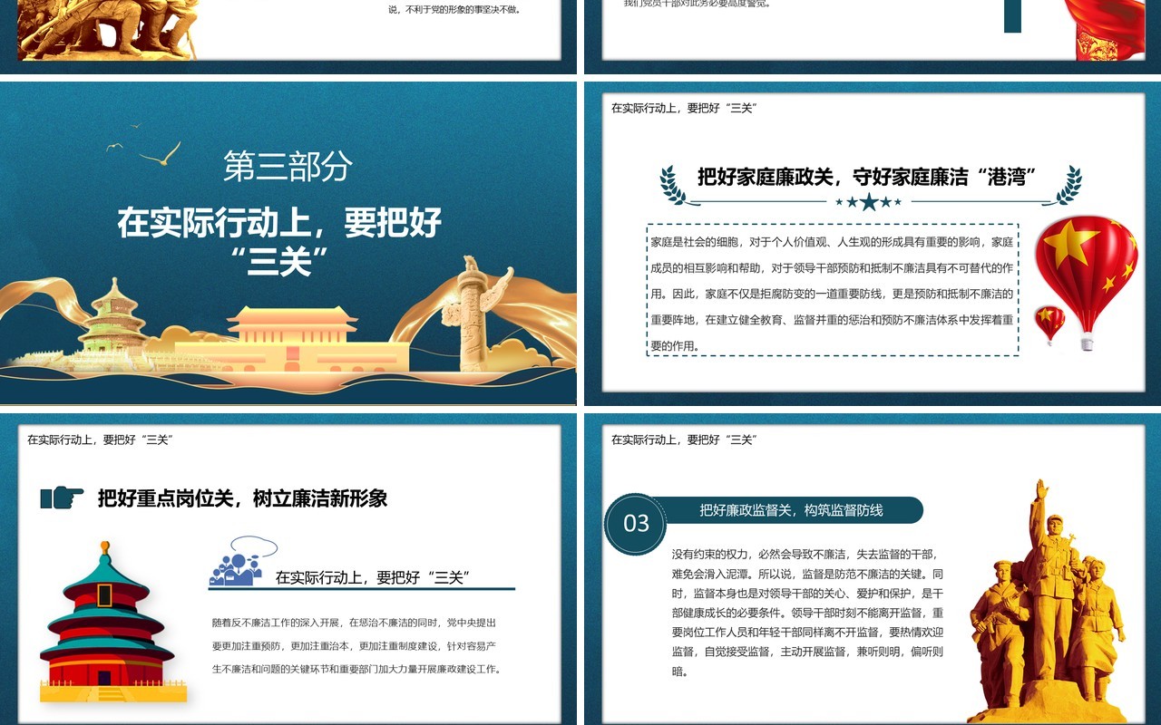Screen dimensions: 1161x725
Task: Click the underlined subtitle beside the people icon
Action: 371,577
